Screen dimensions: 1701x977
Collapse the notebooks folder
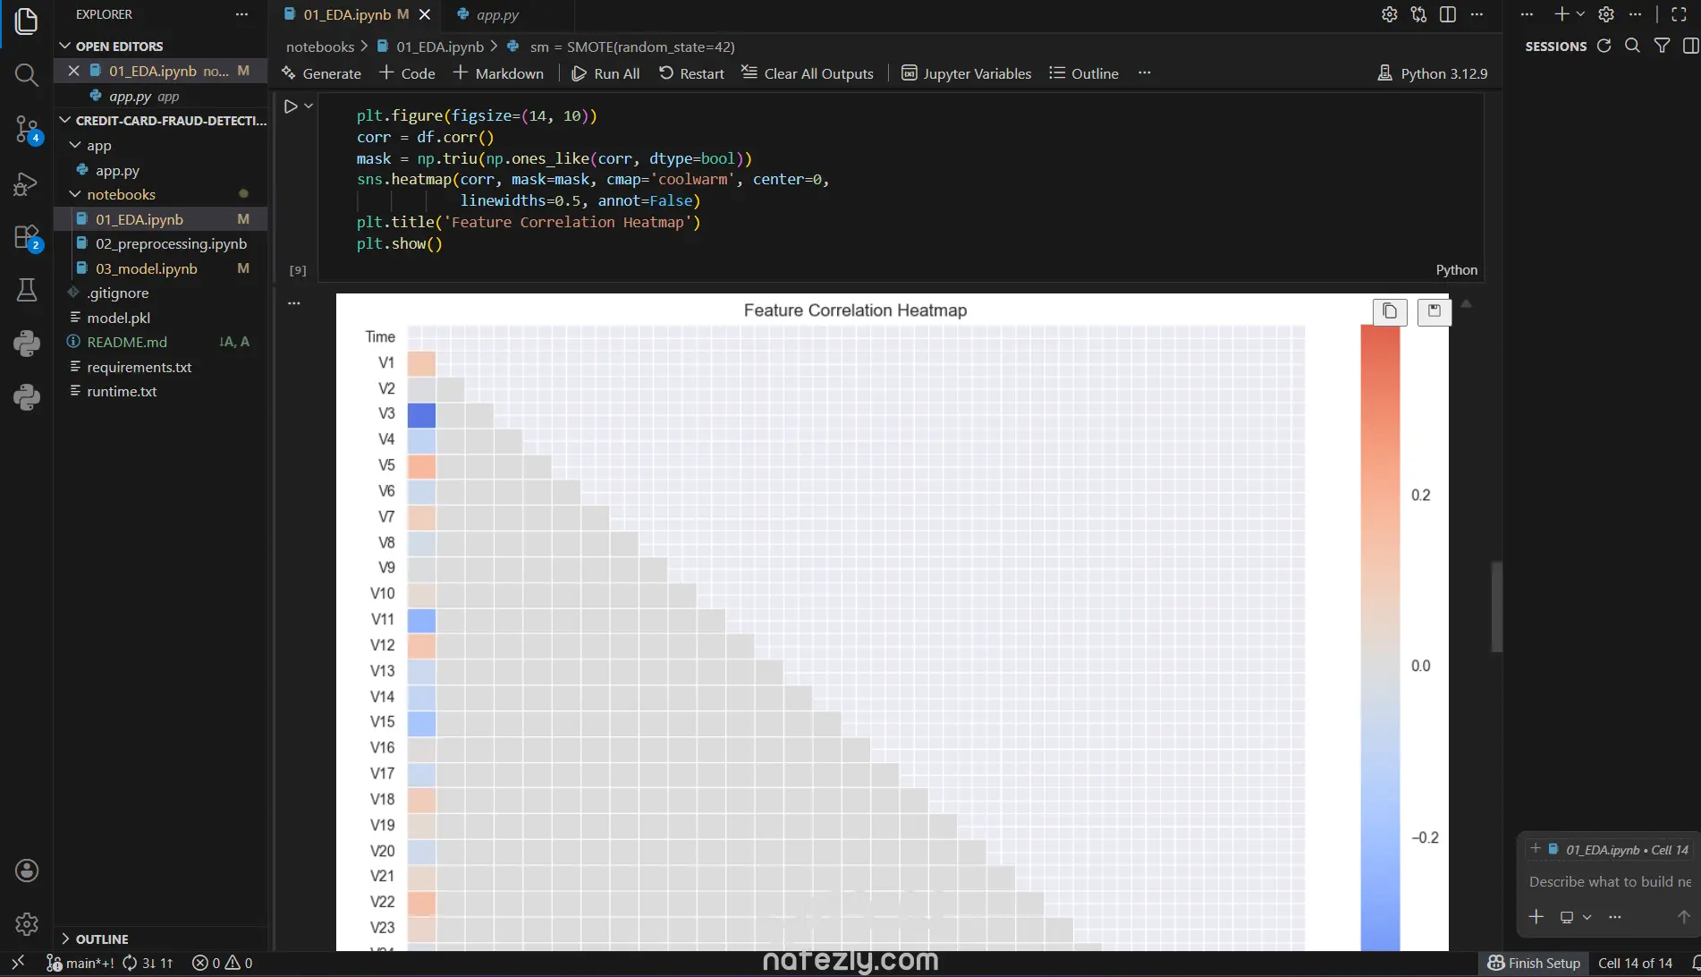(x=75, y=194)
